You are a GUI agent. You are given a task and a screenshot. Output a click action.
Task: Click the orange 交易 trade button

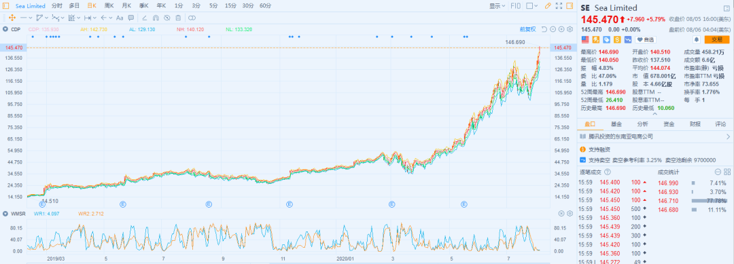click(717, 40)
